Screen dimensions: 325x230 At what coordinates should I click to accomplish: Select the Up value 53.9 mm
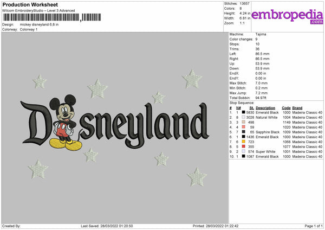[x=262, y=63]
